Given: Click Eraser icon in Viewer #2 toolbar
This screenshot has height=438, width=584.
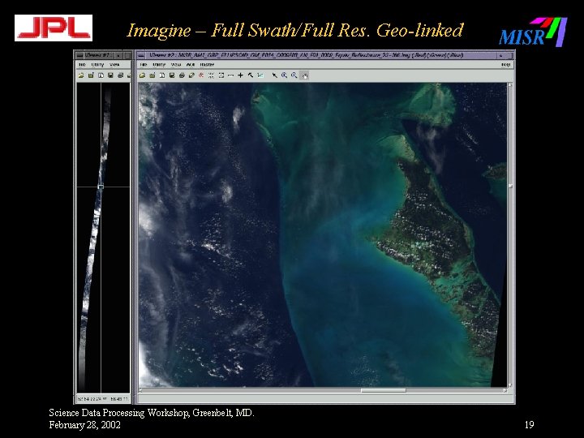Looking at the screenshot, I should pos(191,75).
